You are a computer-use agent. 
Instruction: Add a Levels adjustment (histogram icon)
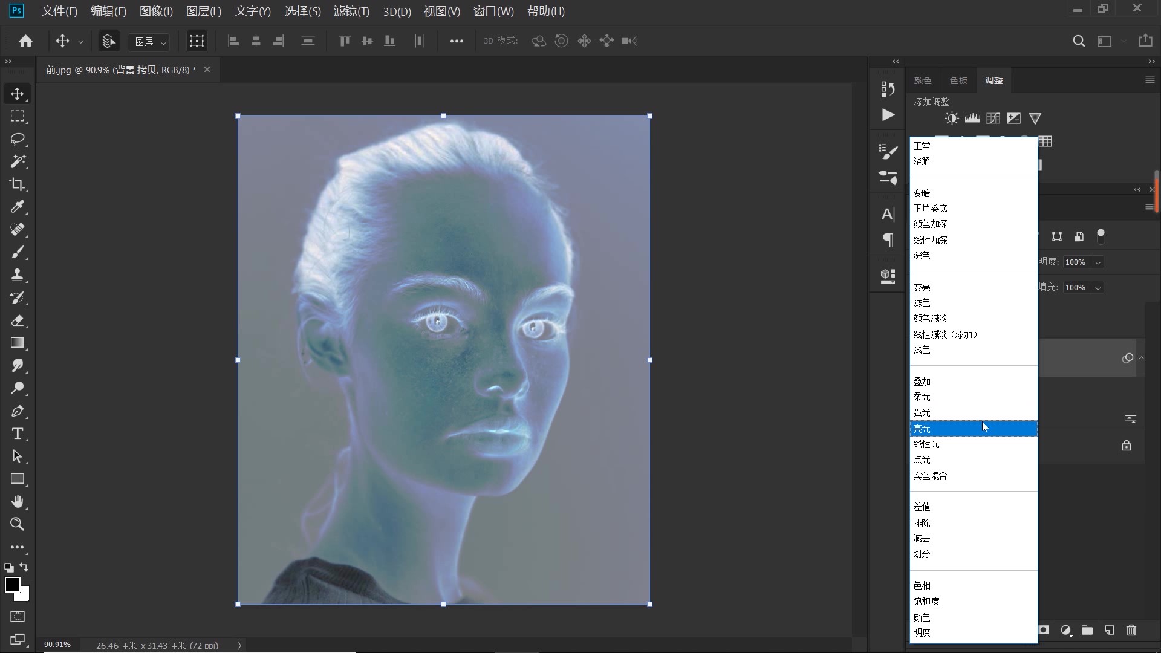[x=972, y=119]
